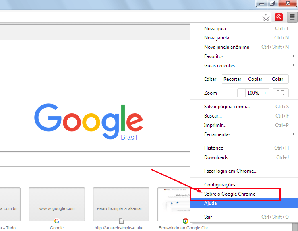Screen dimensions: 298x231
Task: Choose Buscar... in the menu
Action: point(244,116)
